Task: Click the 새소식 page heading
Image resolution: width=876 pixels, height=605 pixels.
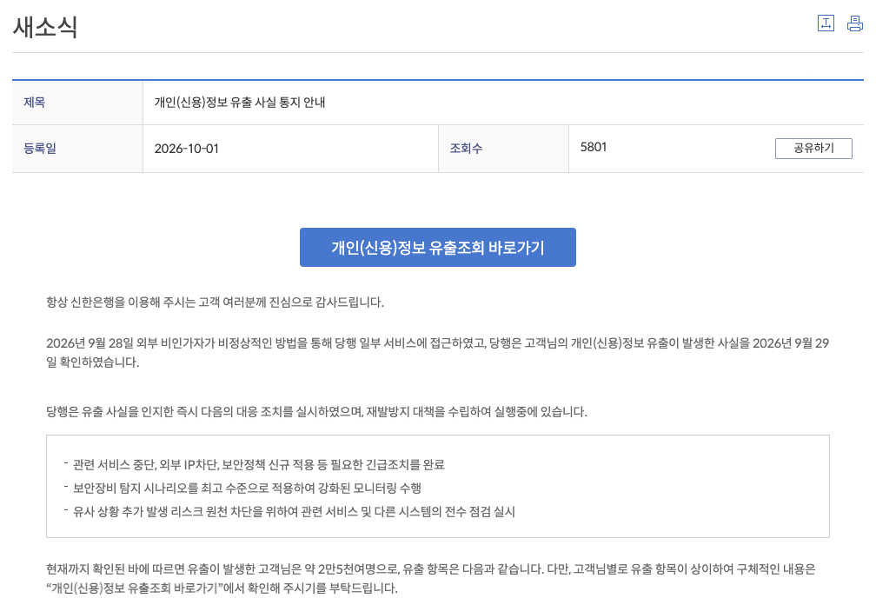Action: point(44,27)
